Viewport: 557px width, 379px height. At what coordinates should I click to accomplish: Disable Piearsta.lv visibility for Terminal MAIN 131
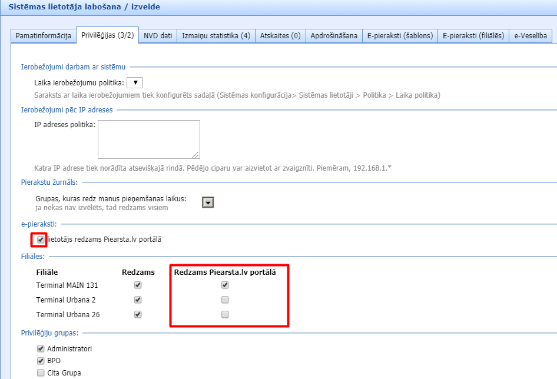(224, 285)
